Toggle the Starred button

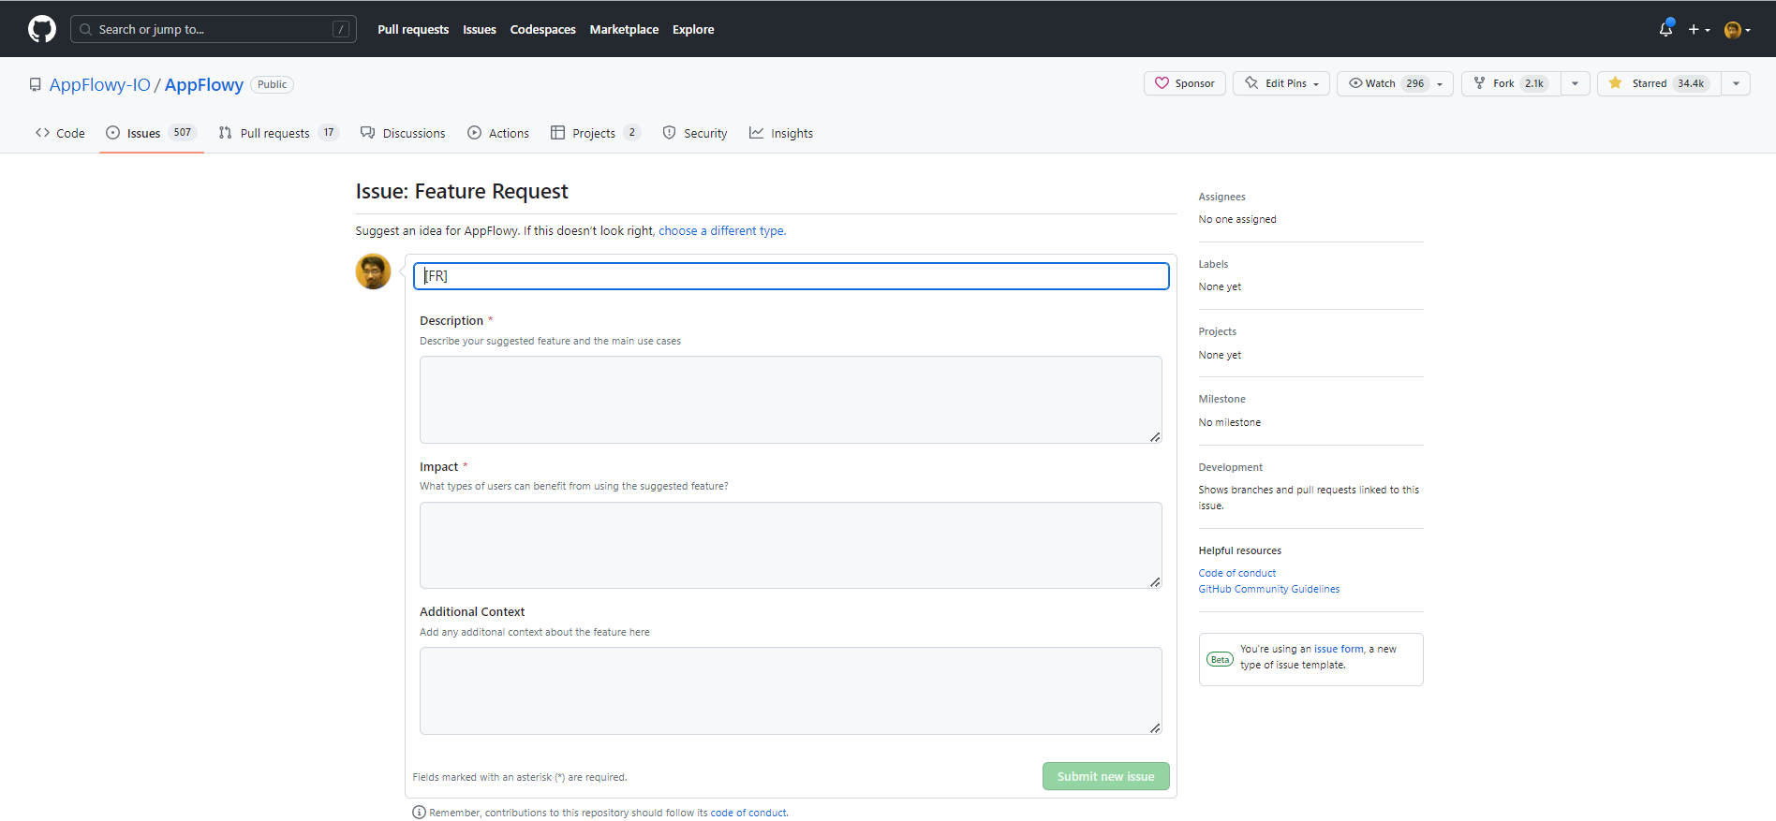[1659, 83]
